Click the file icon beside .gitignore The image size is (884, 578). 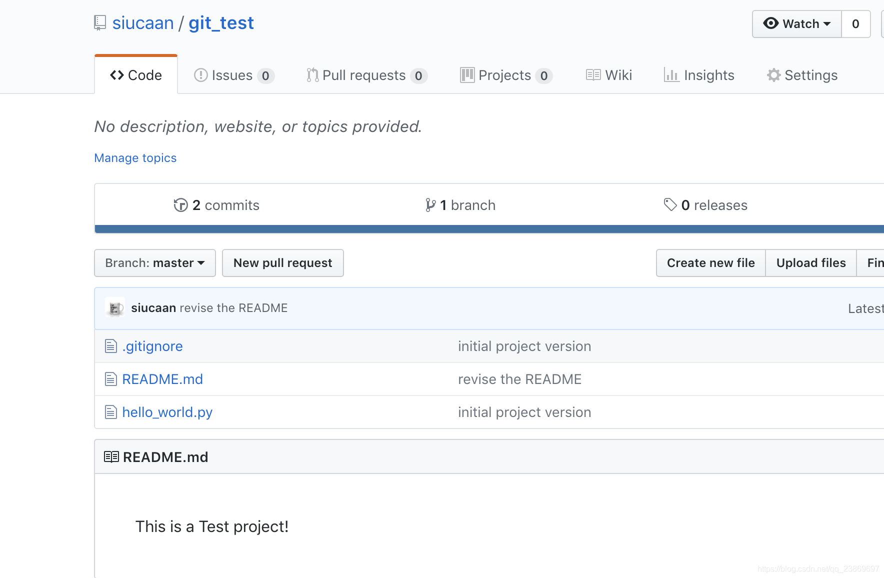click(111, 346)
